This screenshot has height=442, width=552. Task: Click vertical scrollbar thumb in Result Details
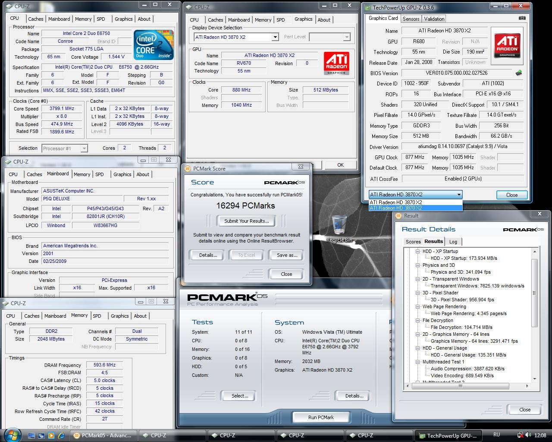(x=535, y=293)
